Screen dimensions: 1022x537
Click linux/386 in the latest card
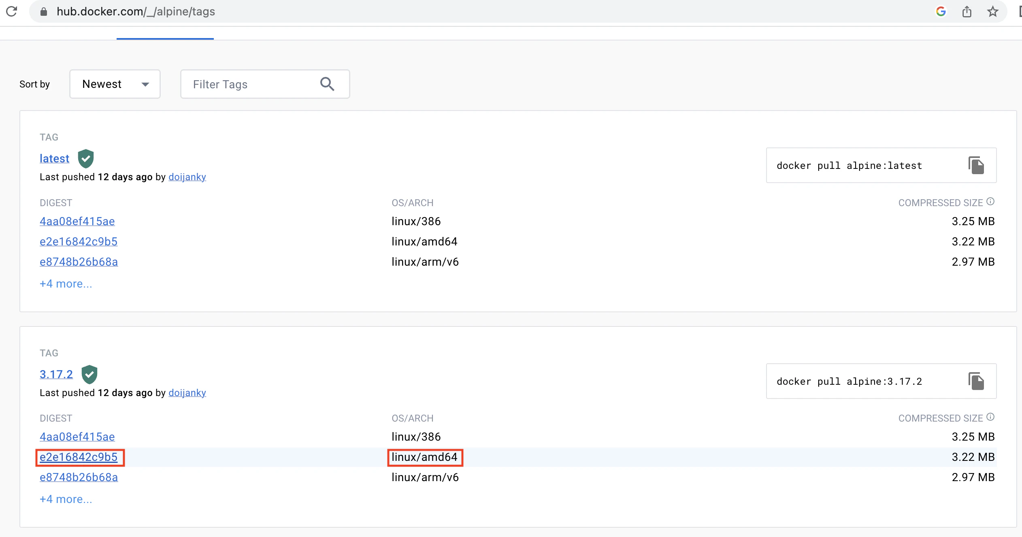416,222
